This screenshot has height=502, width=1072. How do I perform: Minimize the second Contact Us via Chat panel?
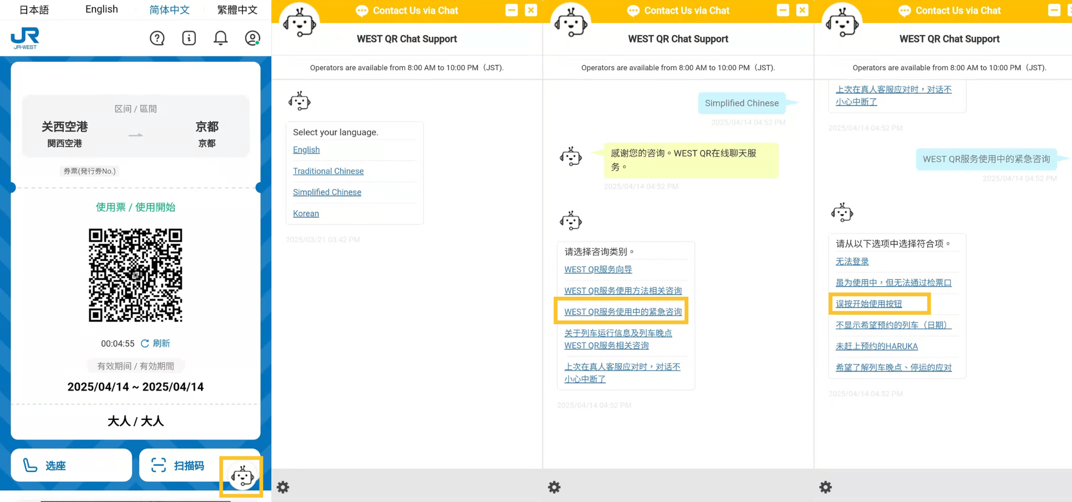click(x=783, y=10)
